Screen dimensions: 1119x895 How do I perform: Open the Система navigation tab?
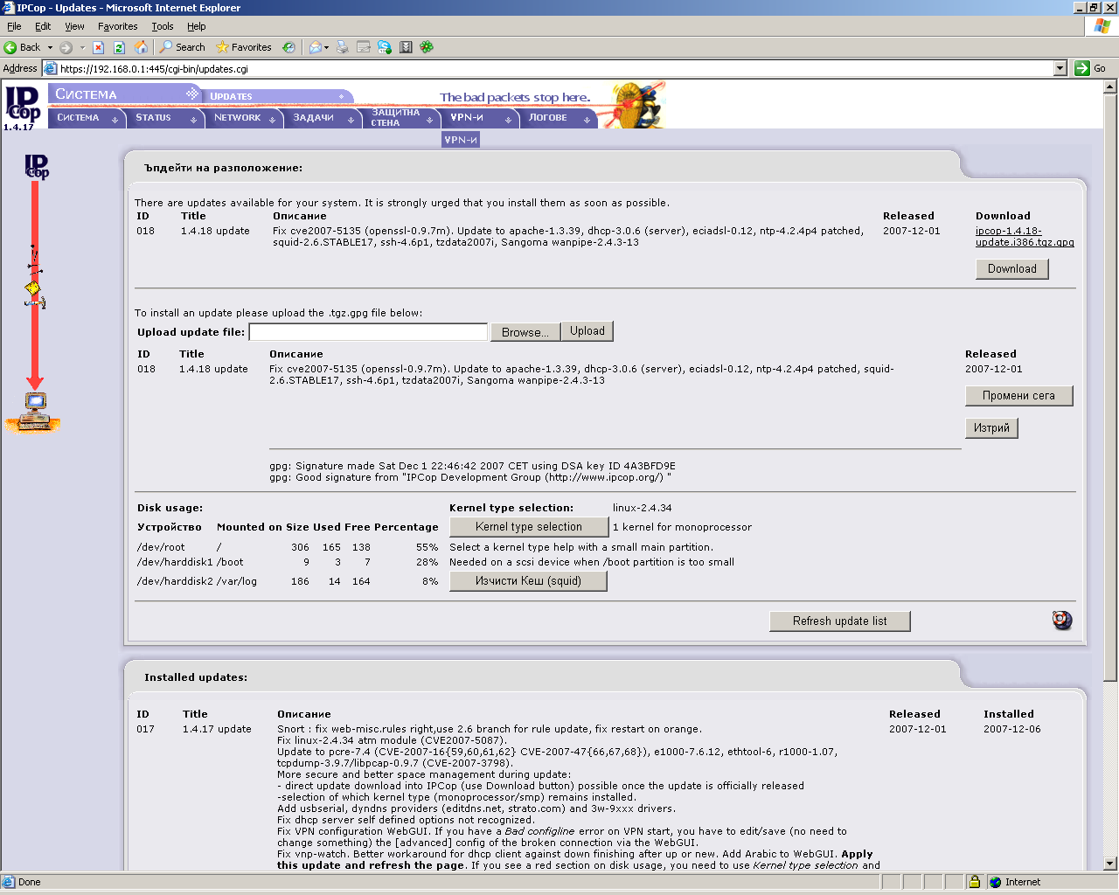pos(87,118)
